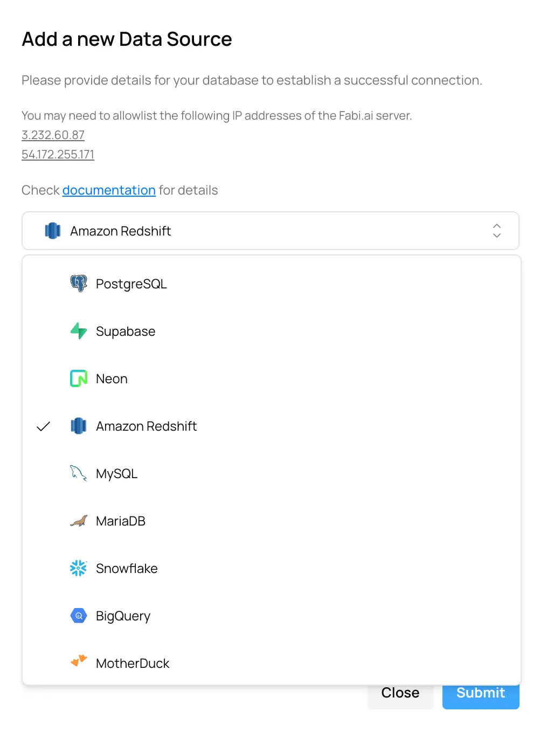Click the MotherDuck logo icon
This screenshot has height=732, width=540.
pyautogui.click(x=79, y=661)
